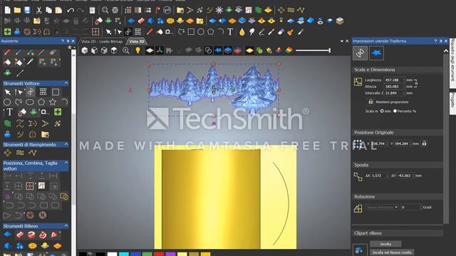The image size is (456, 256).
Task: Toggle the width-height link icon
Action: (416, 83)
